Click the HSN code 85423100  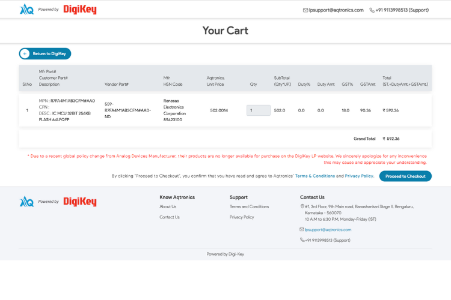click(x=173, y=120)
